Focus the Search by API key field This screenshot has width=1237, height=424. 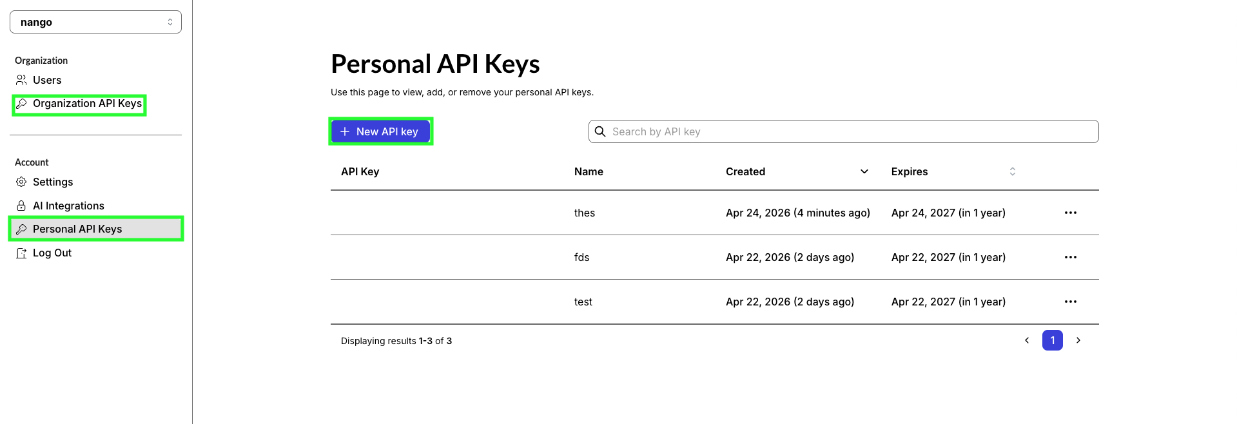[x=843, y=131]
